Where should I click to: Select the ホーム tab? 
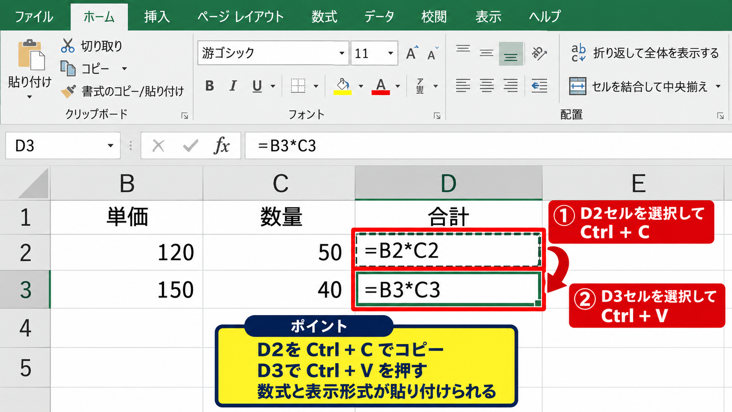click(99, 17)
